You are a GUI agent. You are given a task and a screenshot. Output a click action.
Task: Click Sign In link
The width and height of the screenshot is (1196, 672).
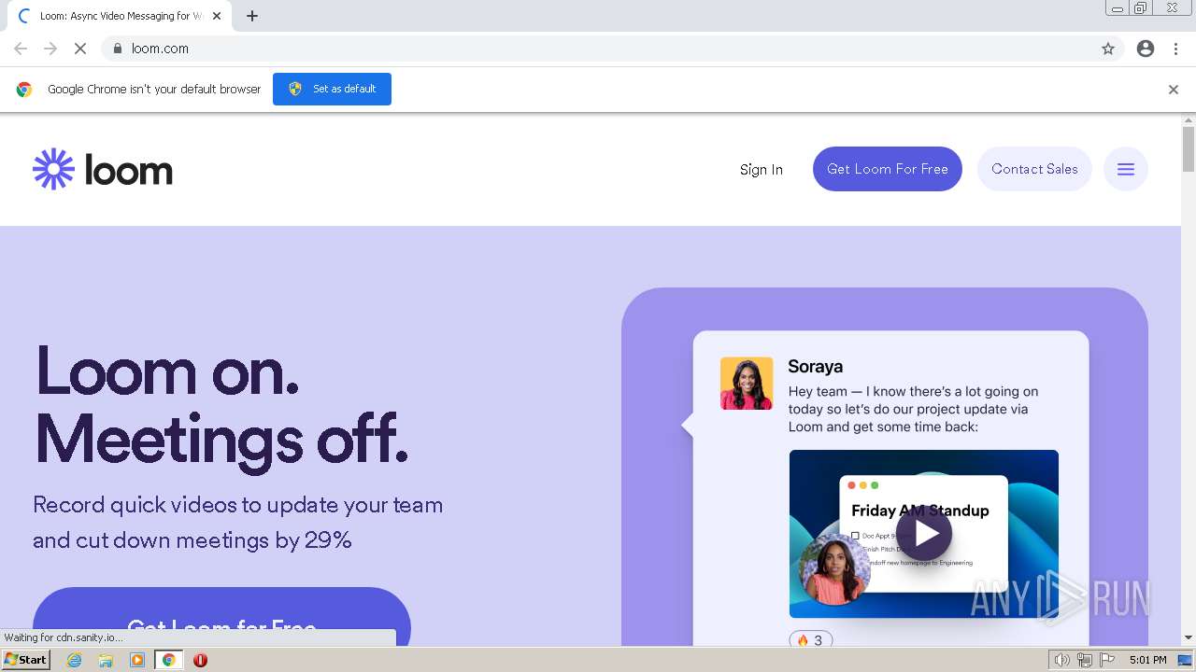tap(762, 170)
